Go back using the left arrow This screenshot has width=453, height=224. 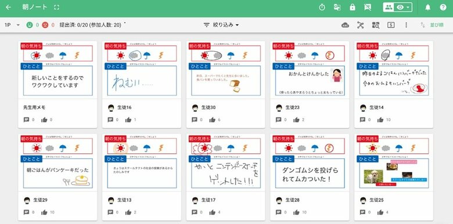[8, 8]
